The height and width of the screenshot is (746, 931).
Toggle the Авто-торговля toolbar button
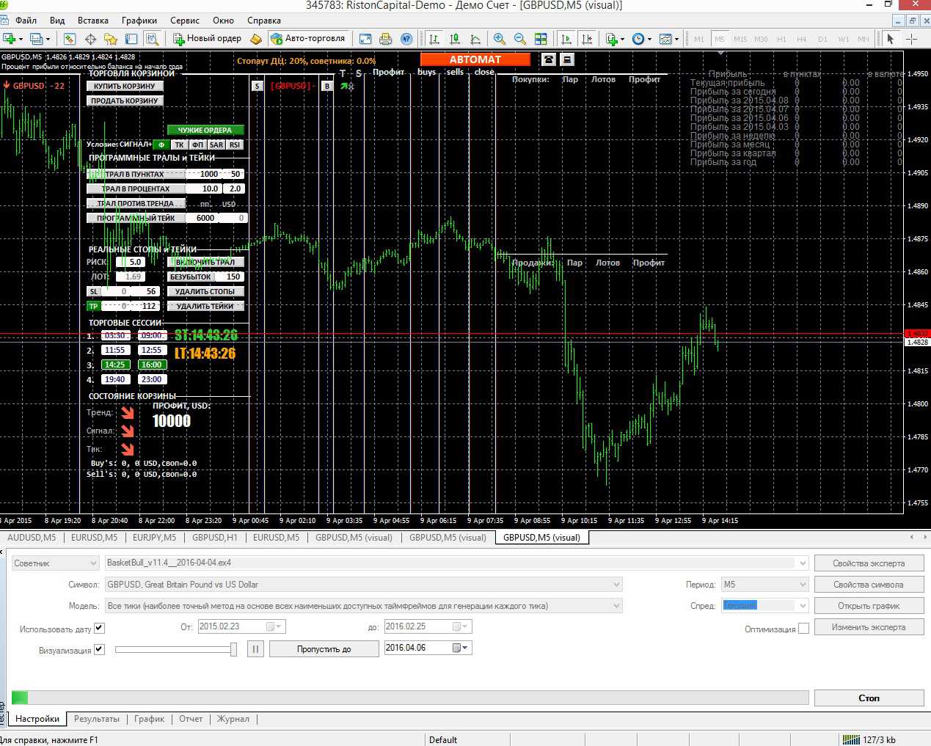pyautogui.click(x=307, y=39)
